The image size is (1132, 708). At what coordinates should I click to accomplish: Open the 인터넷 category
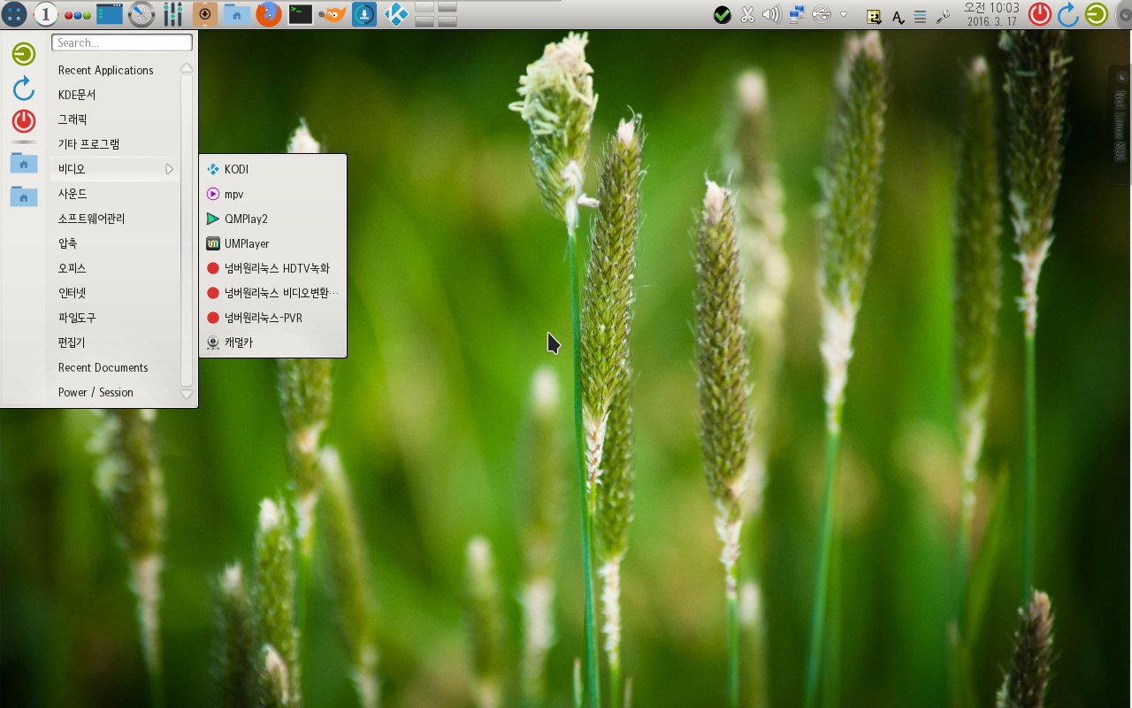(x=115, y=293)
